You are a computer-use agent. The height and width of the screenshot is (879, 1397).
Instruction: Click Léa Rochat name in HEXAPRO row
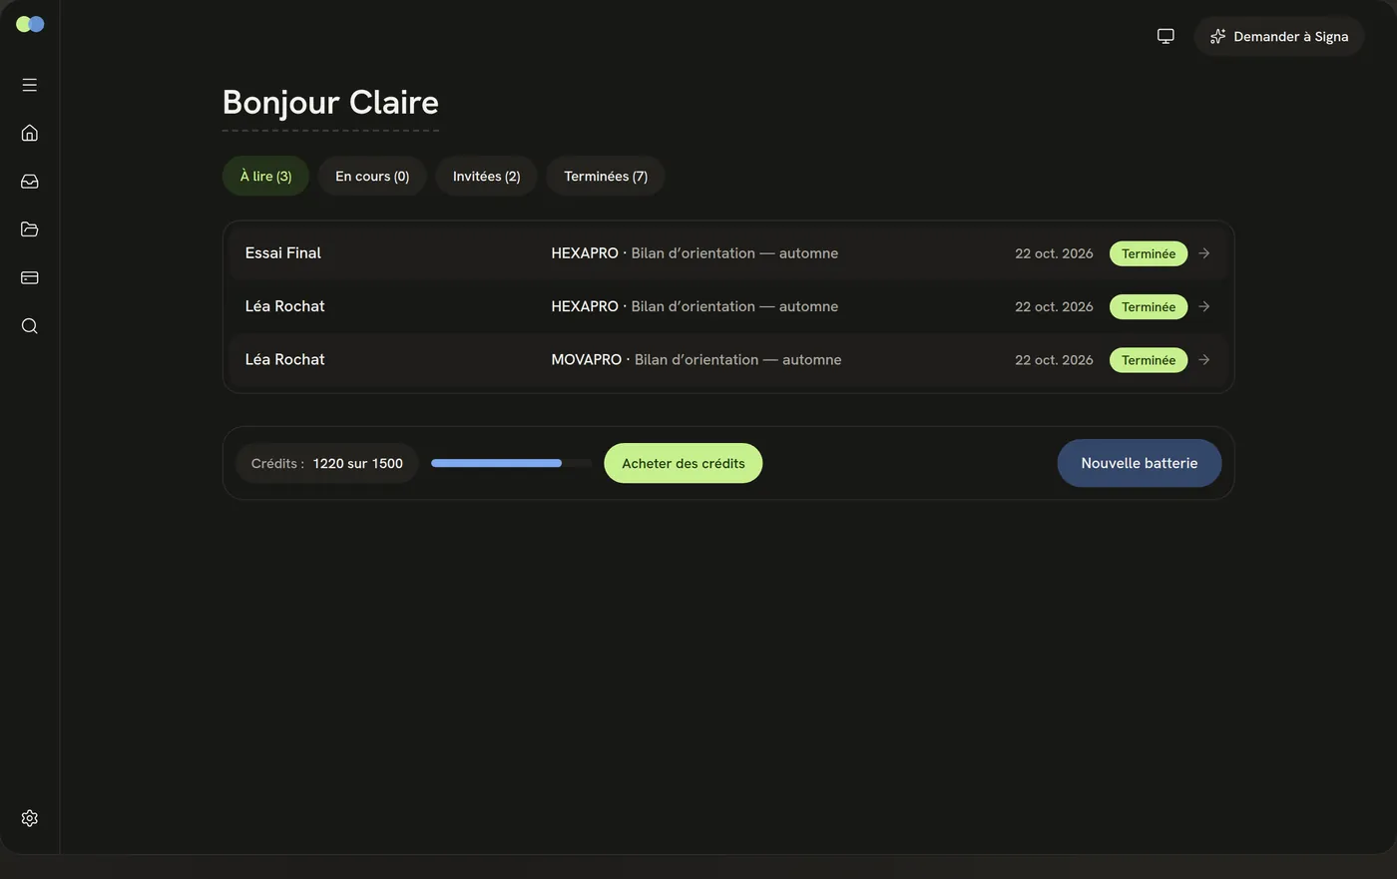click(x=285, y=306)
